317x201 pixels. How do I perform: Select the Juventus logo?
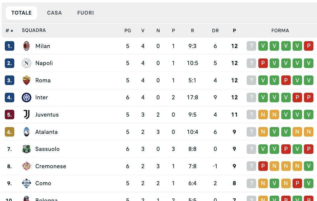coord(27,115)
